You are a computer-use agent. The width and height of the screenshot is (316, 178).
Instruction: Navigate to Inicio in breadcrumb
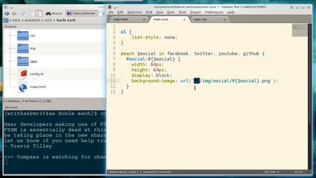point(16,20)
